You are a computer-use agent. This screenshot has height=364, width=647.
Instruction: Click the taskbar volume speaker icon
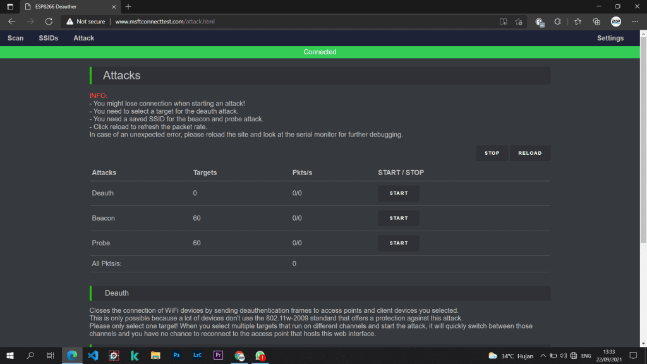[x=562, y=356]
